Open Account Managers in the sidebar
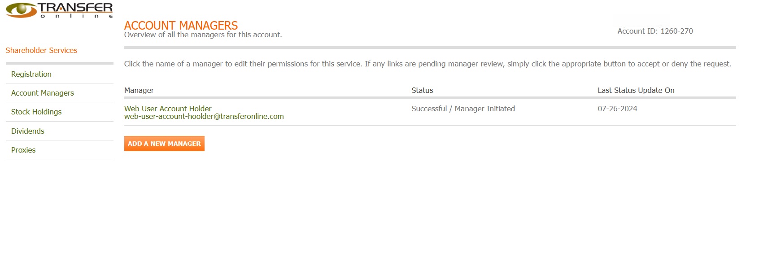 [43, 93]
